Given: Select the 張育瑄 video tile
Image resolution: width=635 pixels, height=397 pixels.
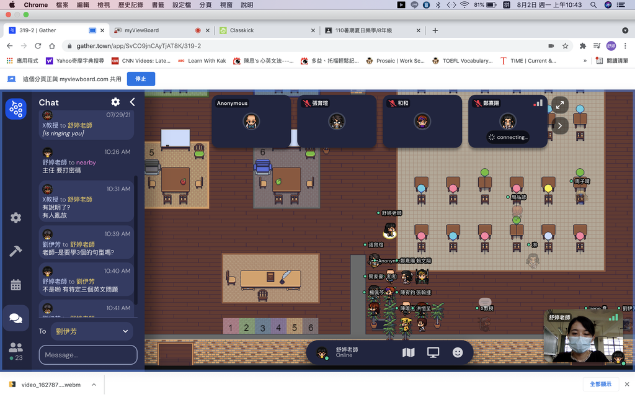Looking at the screenshot, I should click(337, 121).
